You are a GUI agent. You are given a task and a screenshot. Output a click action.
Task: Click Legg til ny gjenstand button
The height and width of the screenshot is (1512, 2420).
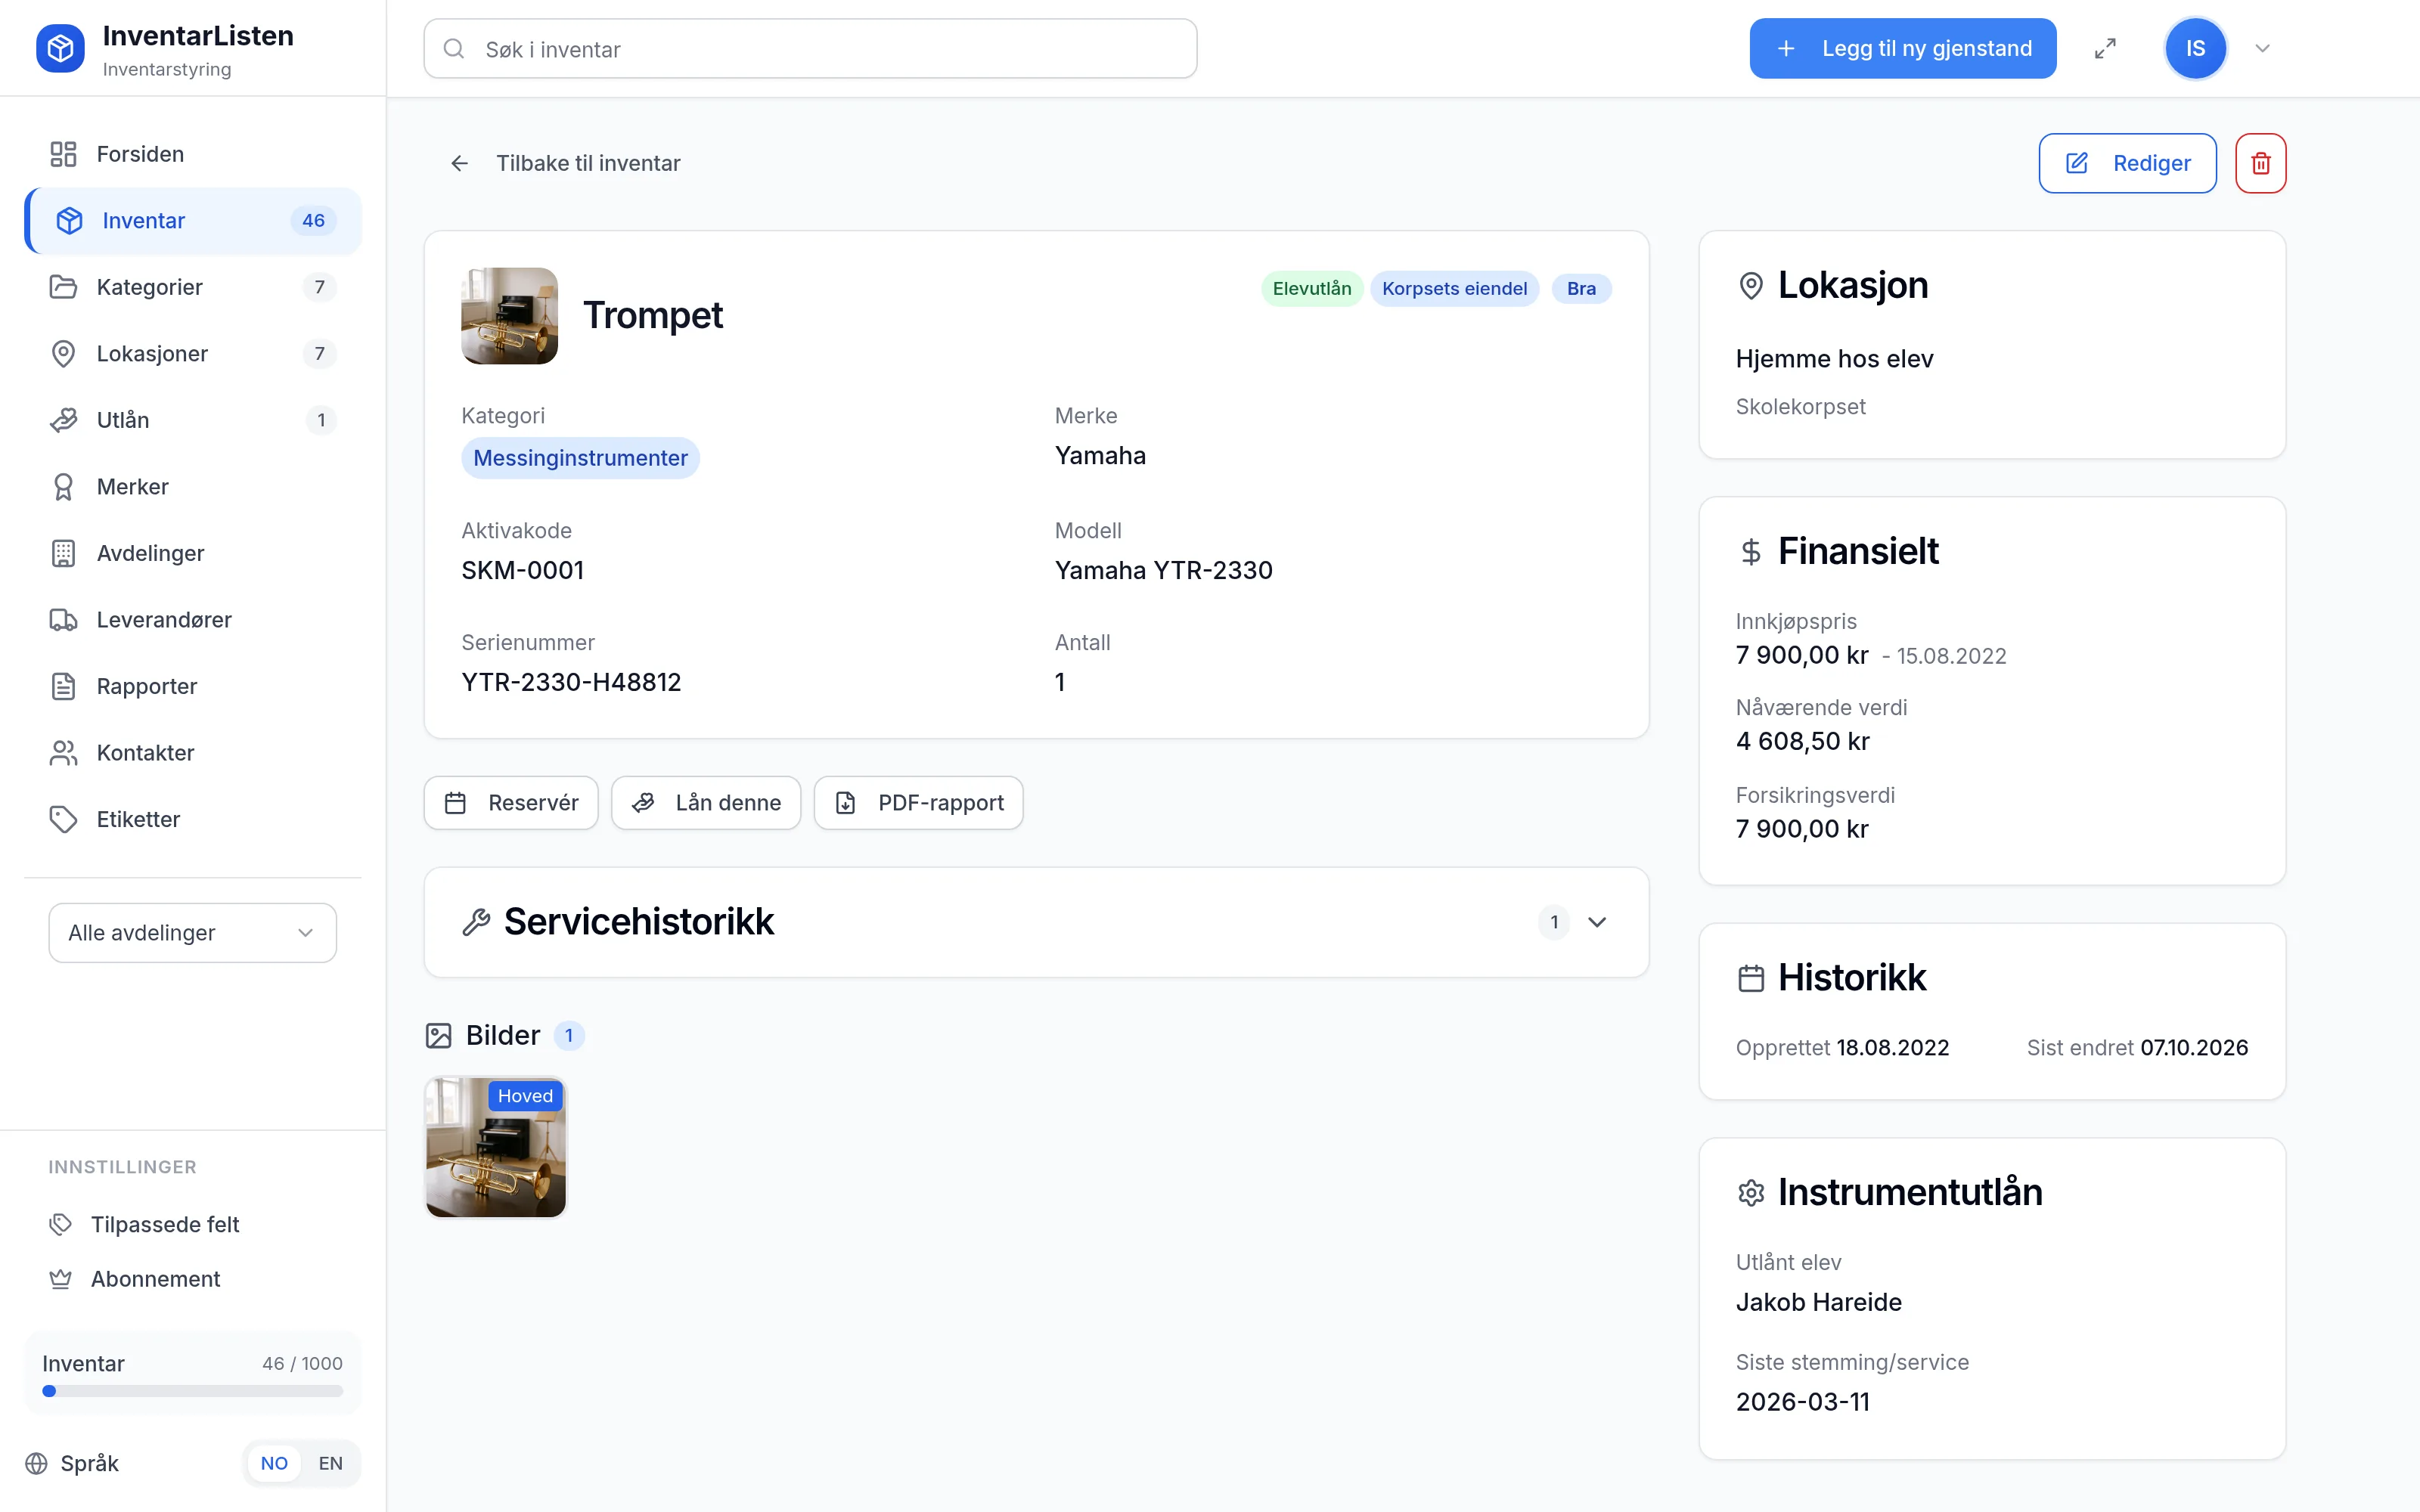[1902, 48]
